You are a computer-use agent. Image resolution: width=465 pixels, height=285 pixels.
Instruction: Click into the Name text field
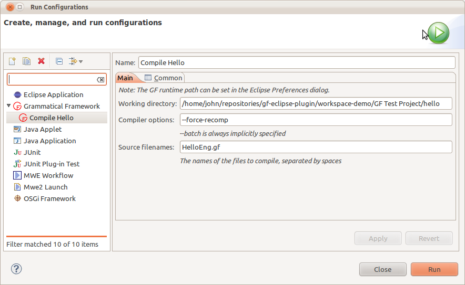[x=296, y=62]
